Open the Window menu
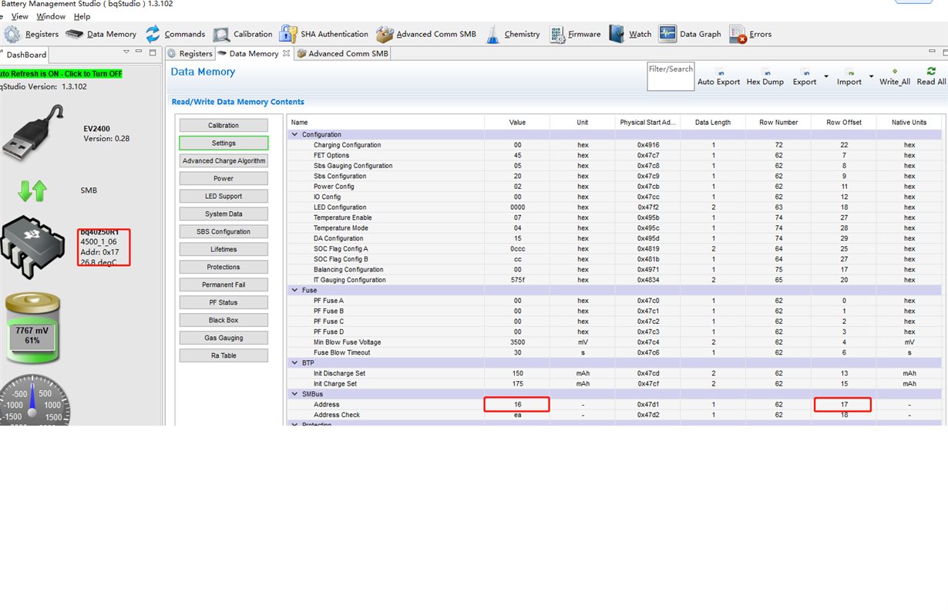948x610 pixels. [x=51, y=16]
